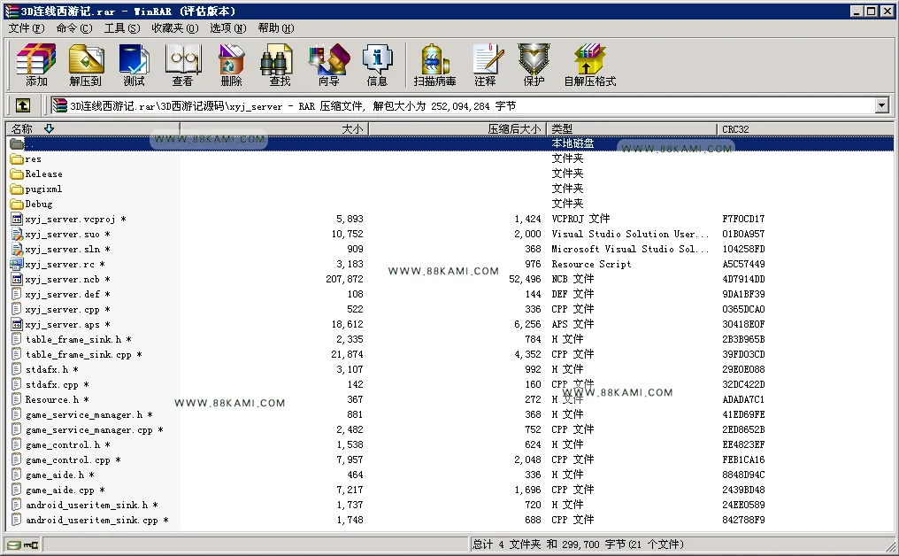The height and width of the screenshot is (556, 899).
Task: Open the Options (选项) menu
Action: [x=227, y=28]
